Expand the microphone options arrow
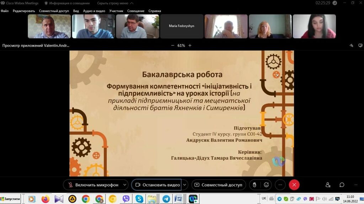This screenshot has width=364, height=204. tap(124, 185)
